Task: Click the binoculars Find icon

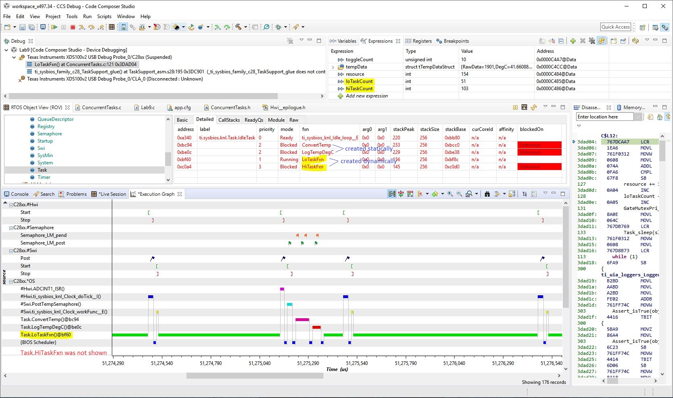Action: (487, 194)
